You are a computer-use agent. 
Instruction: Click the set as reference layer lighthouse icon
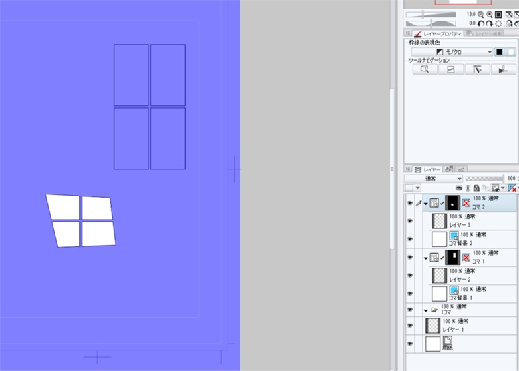(468, 188)
